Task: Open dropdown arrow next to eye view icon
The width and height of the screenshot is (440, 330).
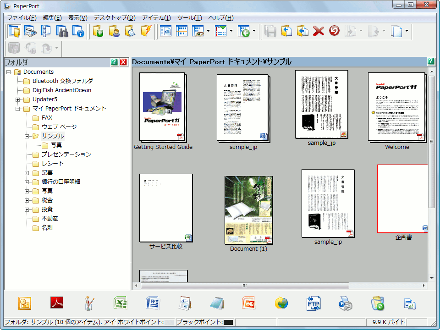Action: pyautogui.click(x=208, y=31)
